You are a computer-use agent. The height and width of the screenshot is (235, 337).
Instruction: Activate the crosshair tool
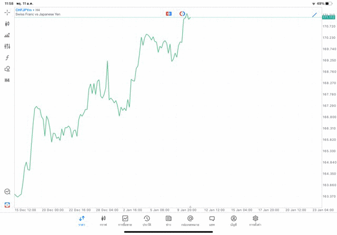click(x=7, y=12)
